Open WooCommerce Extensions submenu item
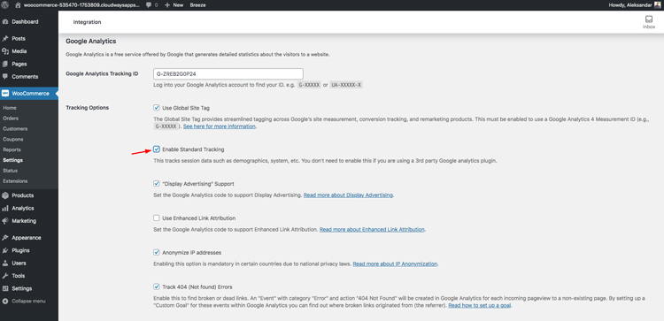 coord(15,181)
